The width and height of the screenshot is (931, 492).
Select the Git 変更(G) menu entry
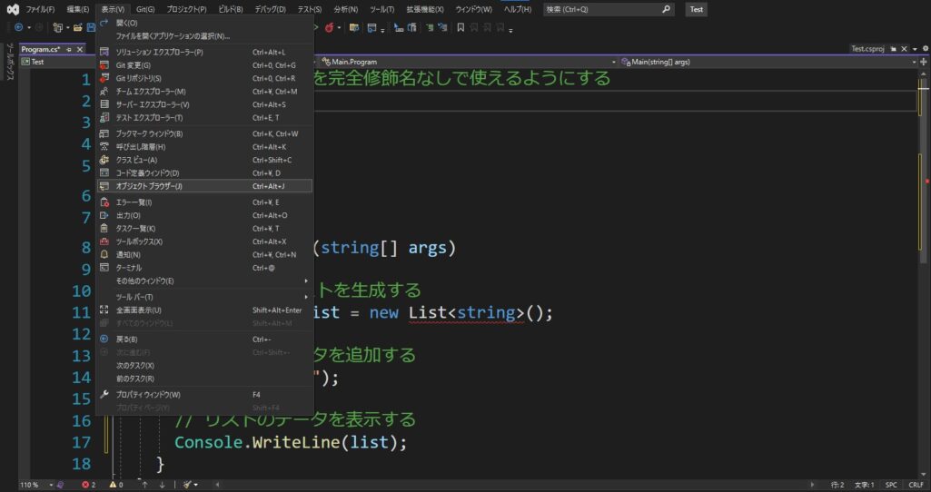tap(204, 65)
